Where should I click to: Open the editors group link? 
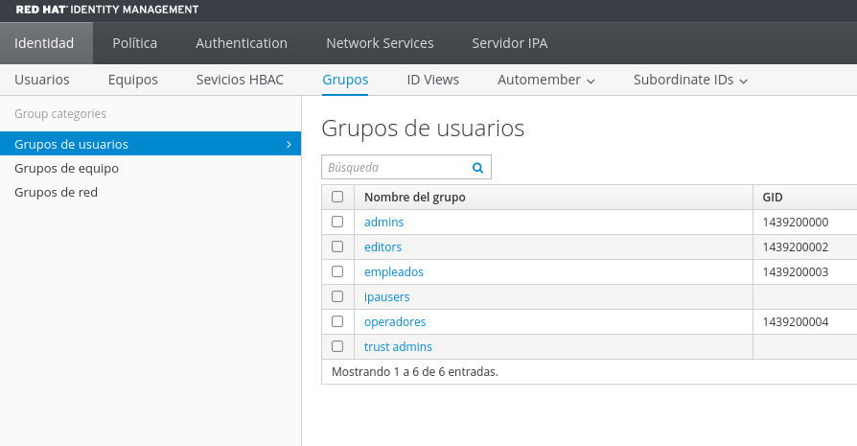coord(382,247)
